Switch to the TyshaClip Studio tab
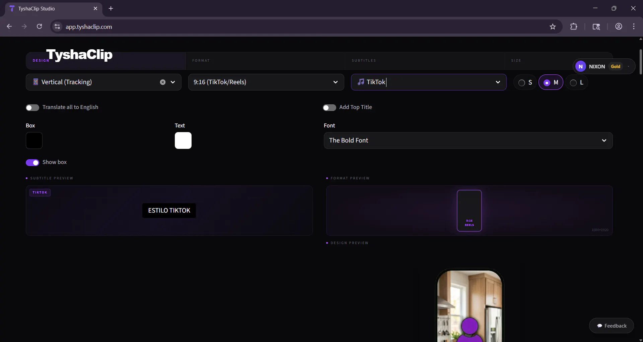 (54, 9)
